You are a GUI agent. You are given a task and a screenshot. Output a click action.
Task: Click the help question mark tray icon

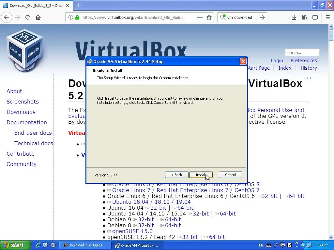pyautogui.click(x=290, y=245)
